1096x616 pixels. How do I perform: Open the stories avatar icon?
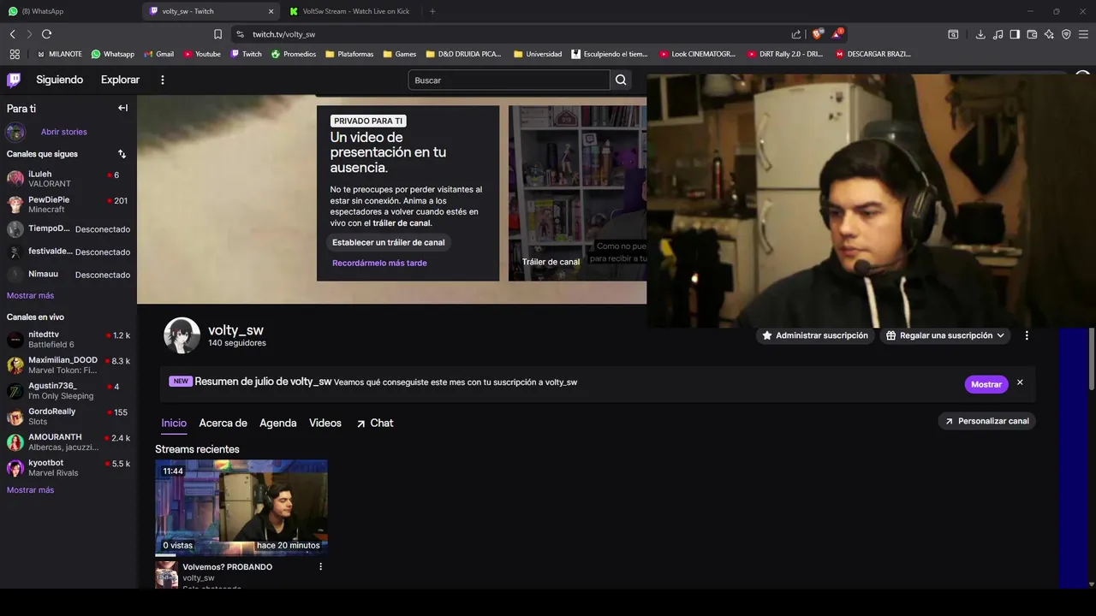pos(15,132)
